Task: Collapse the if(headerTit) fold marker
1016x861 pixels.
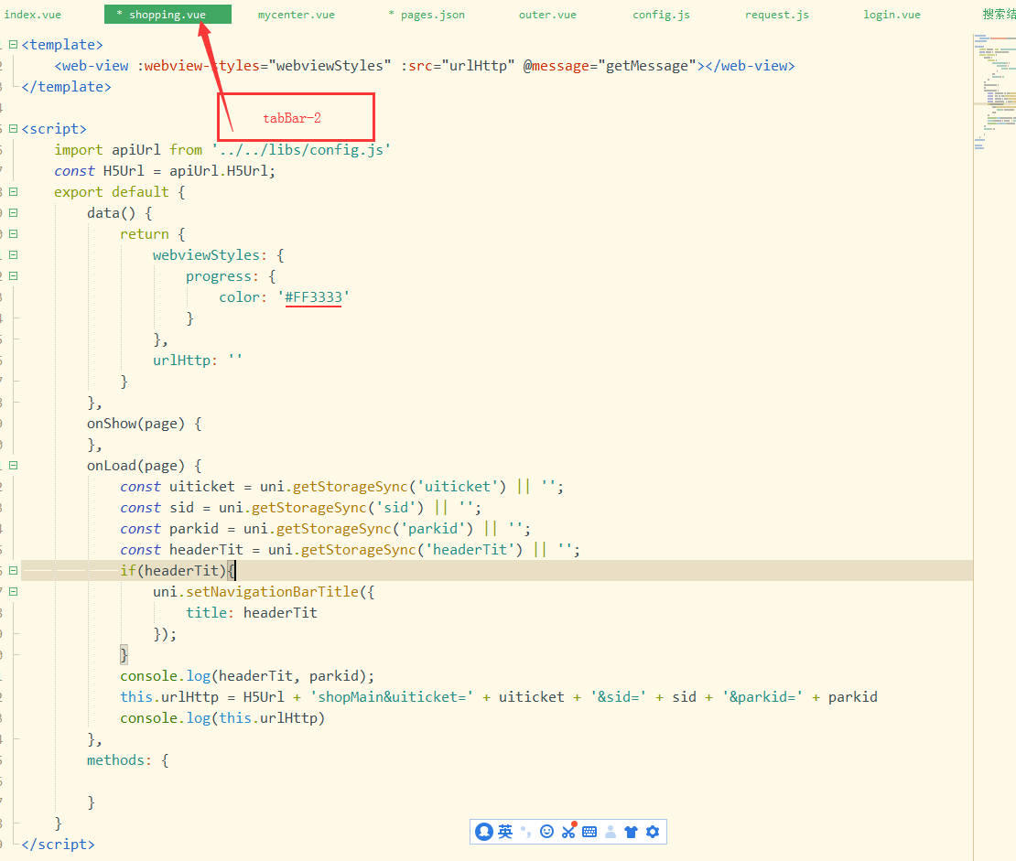Action: click(x=13, y=571)
